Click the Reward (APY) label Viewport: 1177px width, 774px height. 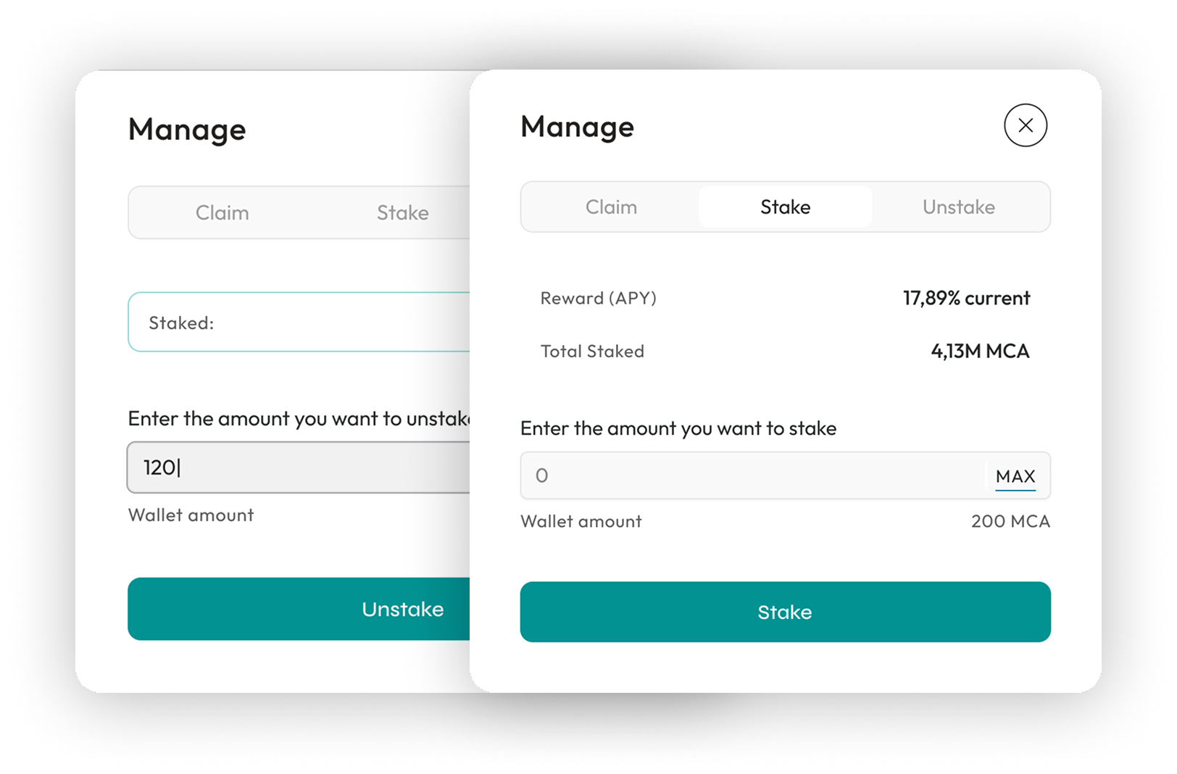click(x=598, y=299)
